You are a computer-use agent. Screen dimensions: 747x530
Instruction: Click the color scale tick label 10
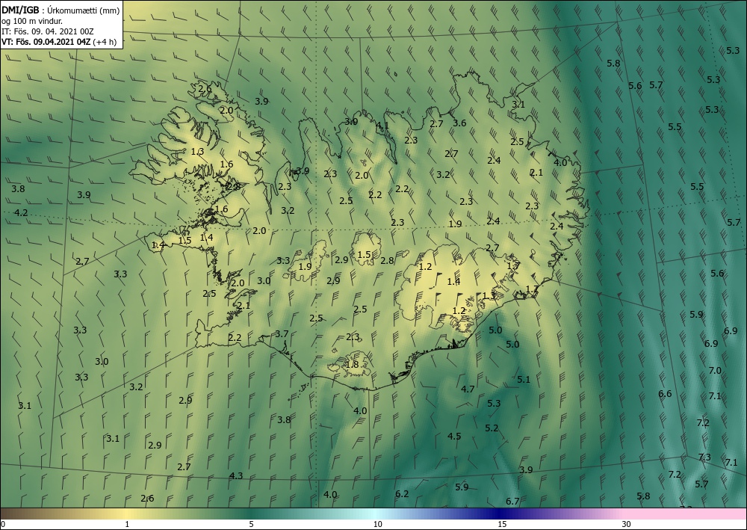click(377, 524)
